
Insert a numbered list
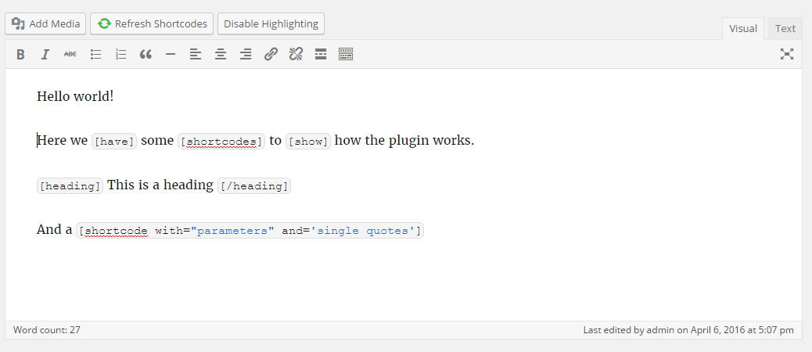click(x=120, y=54)
